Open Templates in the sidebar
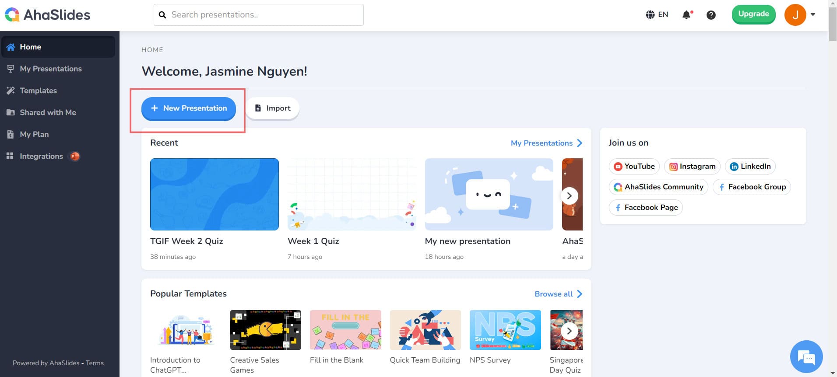The width and height of the screenshot is (837, 377). 38,91
